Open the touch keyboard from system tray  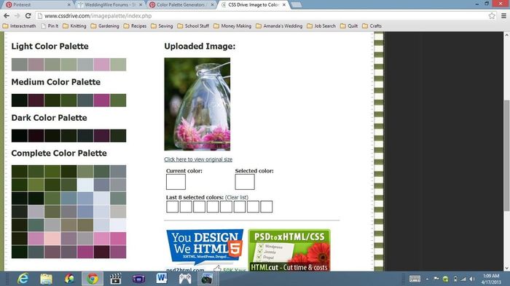point(415,279)
